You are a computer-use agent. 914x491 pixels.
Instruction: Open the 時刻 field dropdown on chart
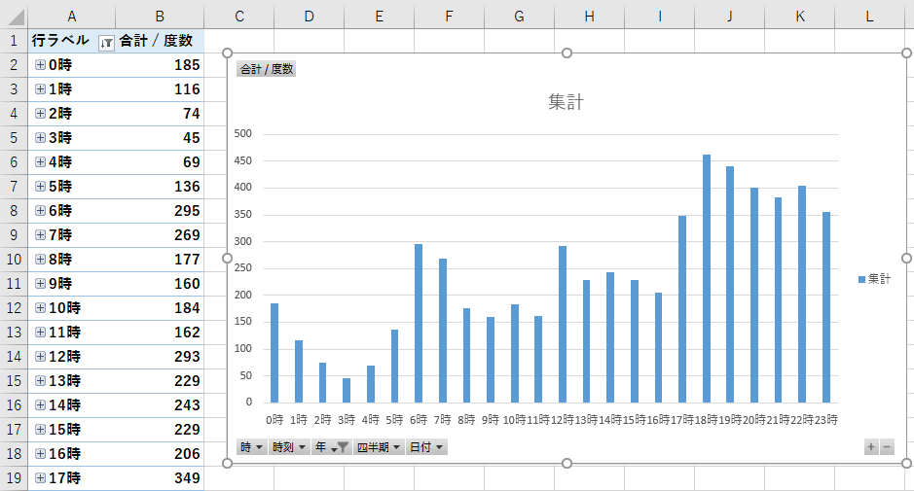pyautogui.click(x=289, y=447)
